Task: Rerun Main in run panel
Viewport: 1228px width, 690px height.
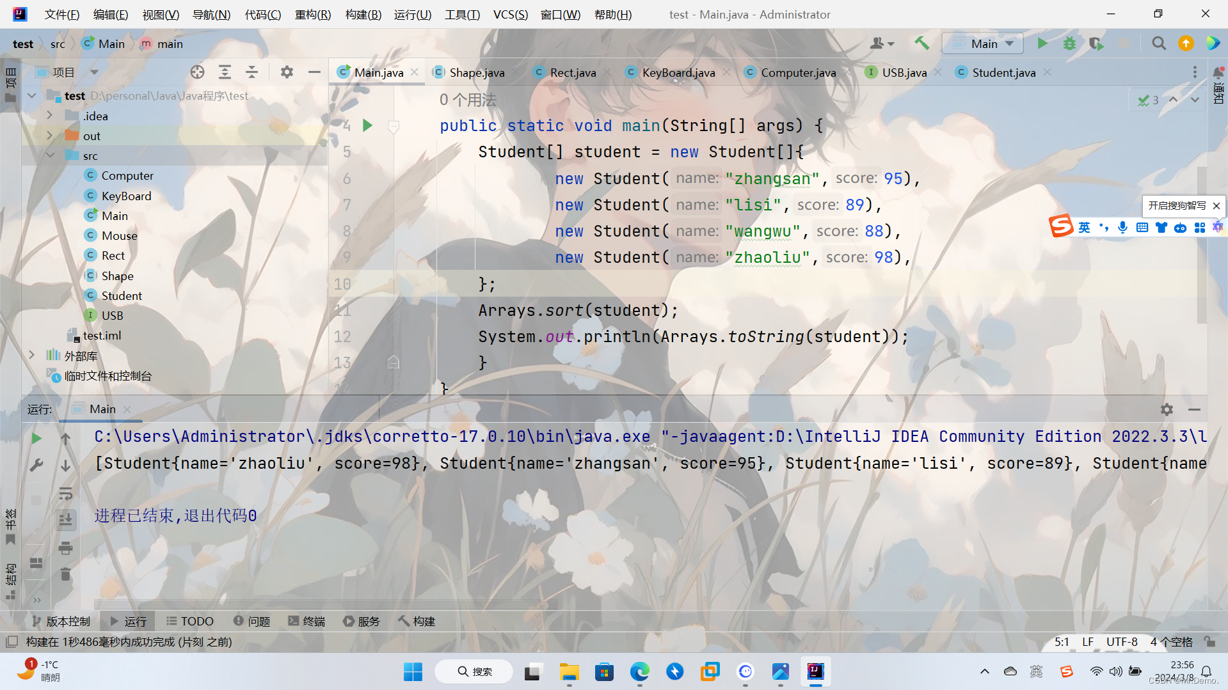Action: [36, 438]
